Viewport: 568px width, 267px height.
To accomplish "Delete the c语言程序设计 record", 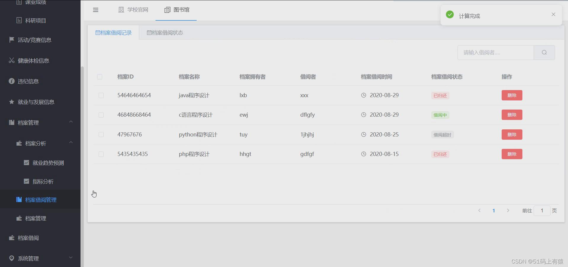I will coord(512,115).
